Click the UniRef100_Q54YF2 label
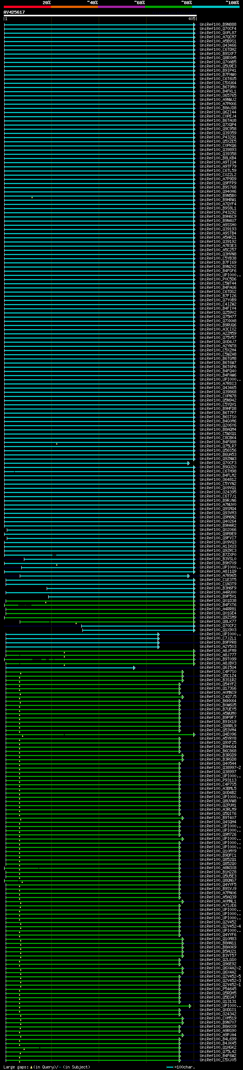This screenshot has height=1070, width=243. pyautogui.click(x=218, y=684)
